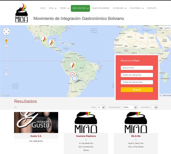The width and height of the screenshot is (171, 154).
Task: Open the Ordenado por Fecha dropdown
Action: (130, 107)
